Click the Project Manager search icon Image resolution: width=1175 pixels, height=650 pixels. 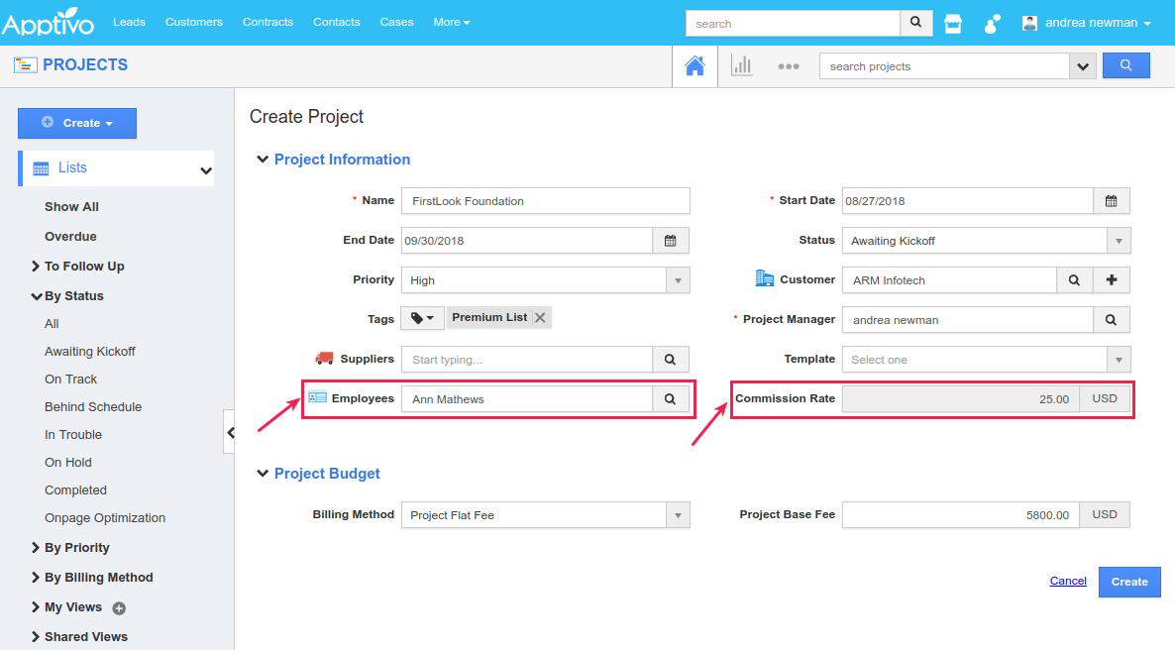pyautogui.click(x=1111, y=319)
